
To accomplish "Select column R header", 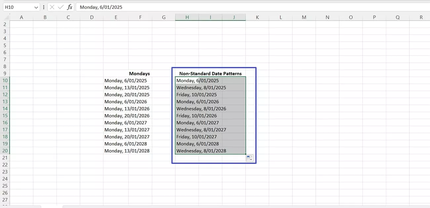I will click(x=421, y=17).
